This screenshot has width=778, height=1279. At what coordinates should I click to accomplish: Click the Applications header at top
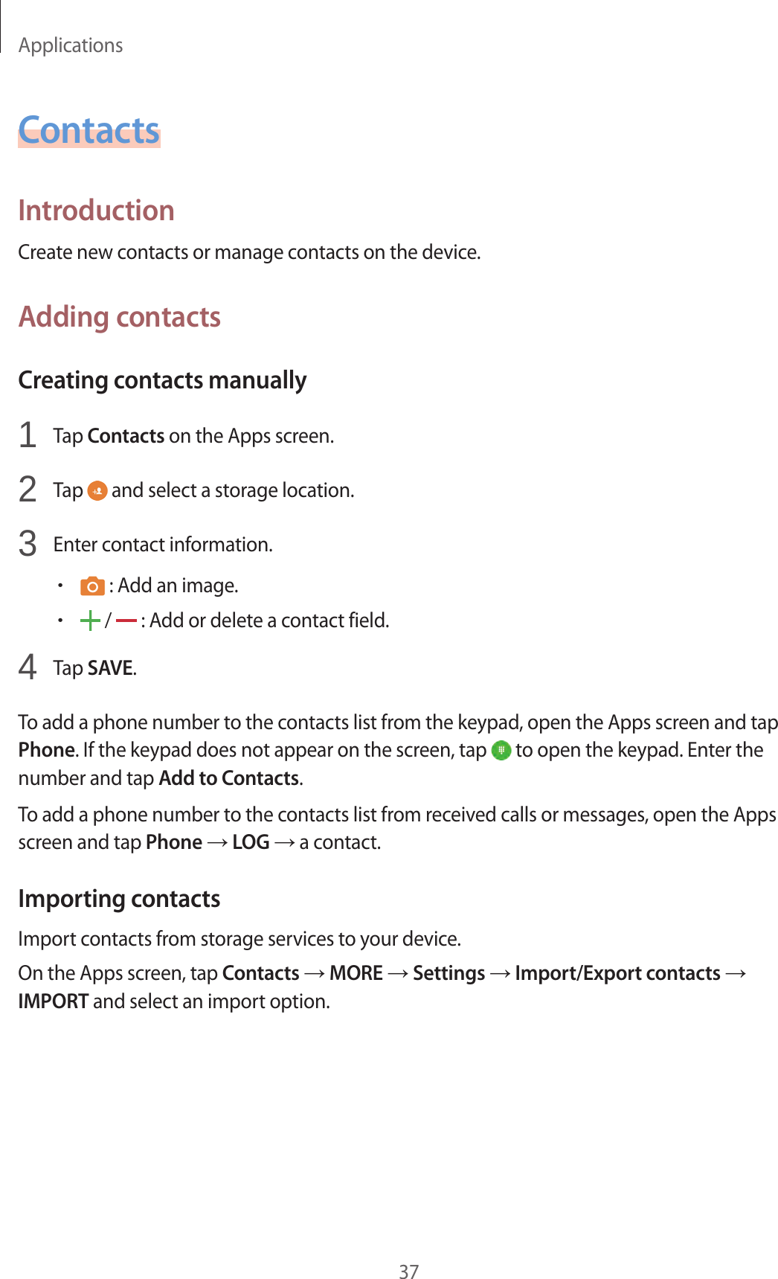[71, 45]
